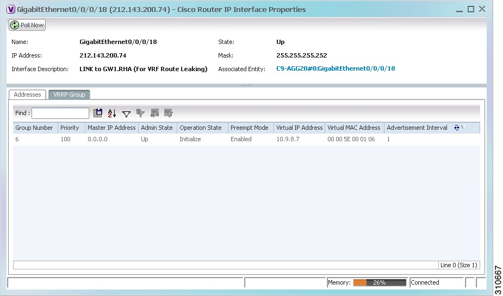
Task: Click the interface description LINK to GW1.RHA text
Action: click(144, 69)
